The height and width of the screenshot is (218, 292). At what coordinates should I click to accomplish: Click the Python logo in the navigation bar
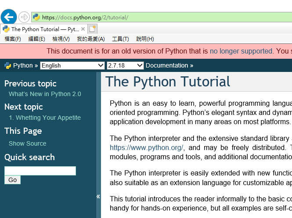(7, 65)
